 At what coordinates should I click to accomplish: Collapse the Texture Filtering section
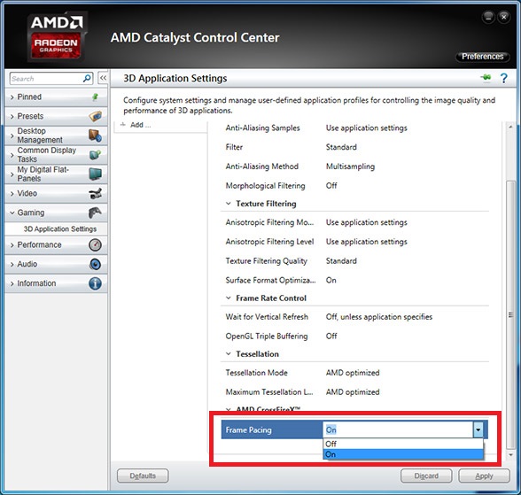(229, 204)
